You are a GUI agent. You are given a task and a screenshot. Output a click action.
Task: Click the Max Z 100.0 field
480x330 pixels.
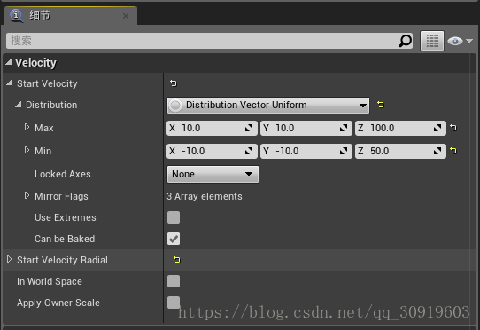pyautogui.click(x=400, y=128)
